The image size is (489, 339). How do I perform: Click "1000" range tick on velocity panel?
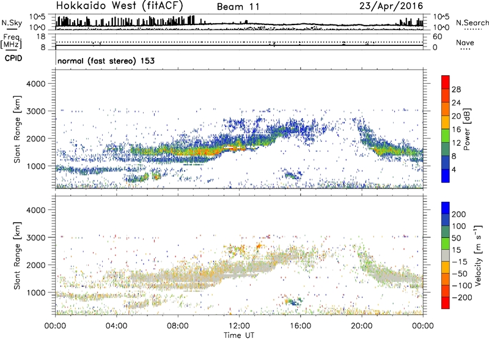pyautogui.click(x=35, y=292)
